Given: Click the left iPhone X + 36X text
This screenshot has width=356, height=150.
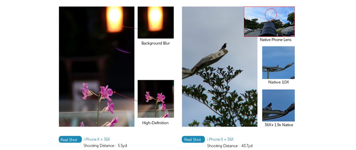Looking at the screenshot, I should (x=97, y=139).
